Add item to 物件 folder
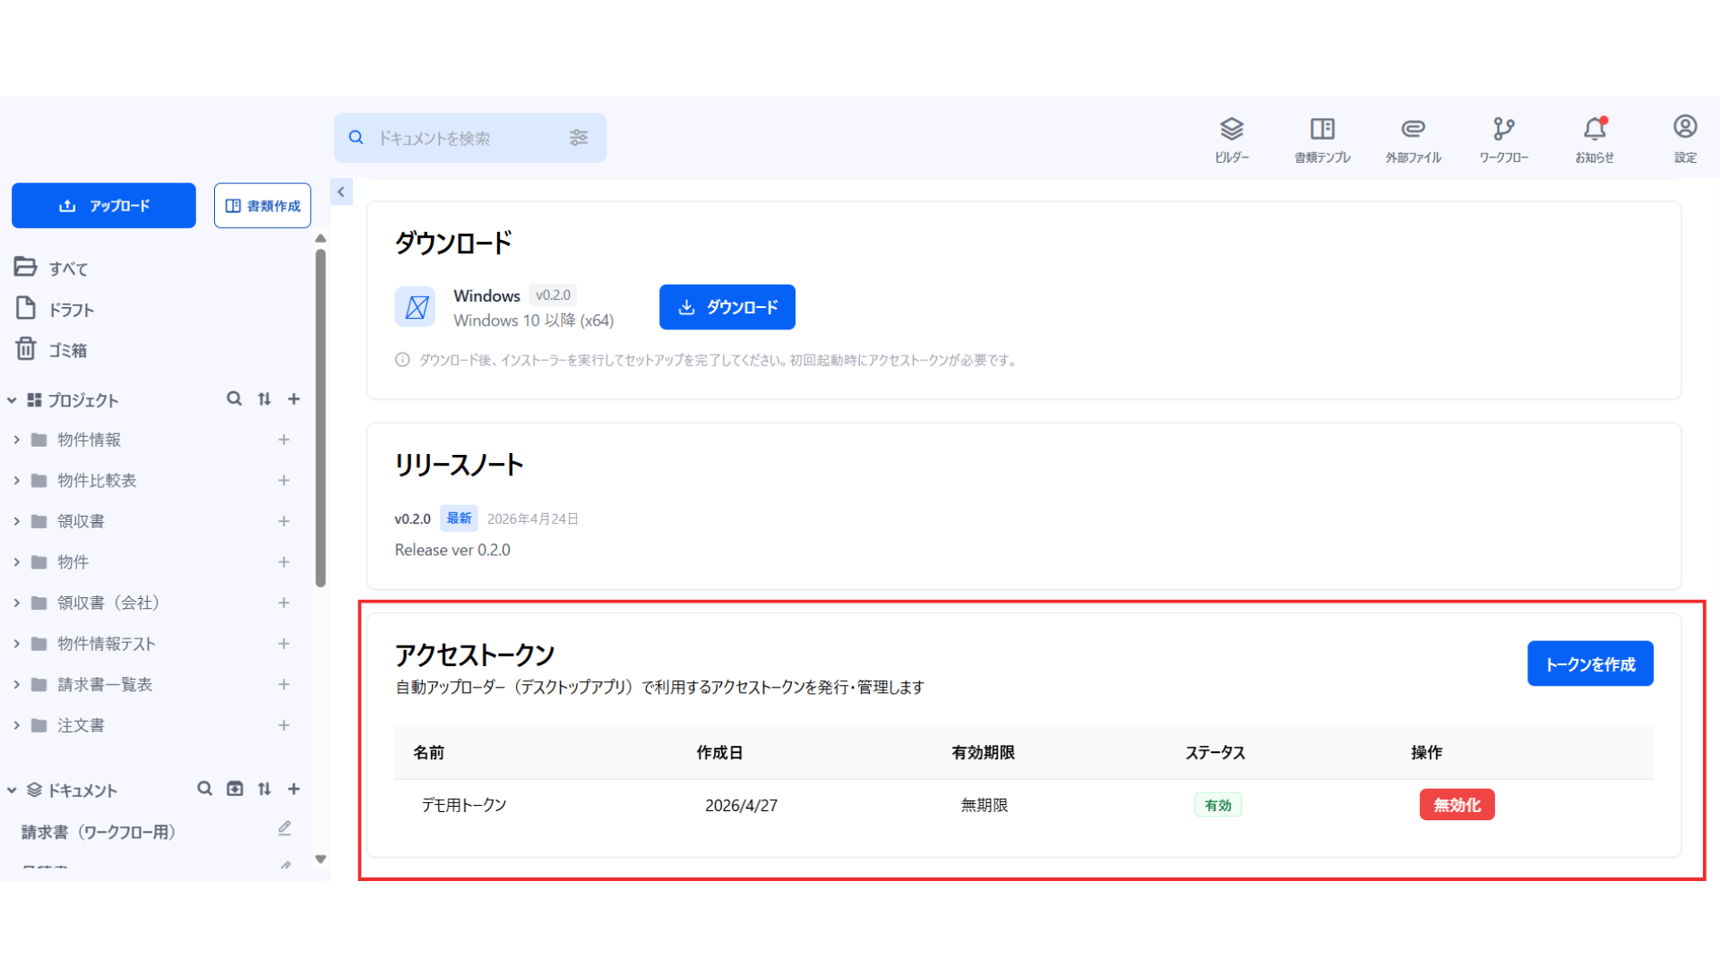1720x967 pixels. (x=284, y=562)
